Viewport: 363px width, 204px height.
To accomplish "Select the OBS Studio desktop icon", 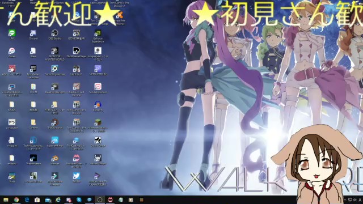I will coord(54,34).
